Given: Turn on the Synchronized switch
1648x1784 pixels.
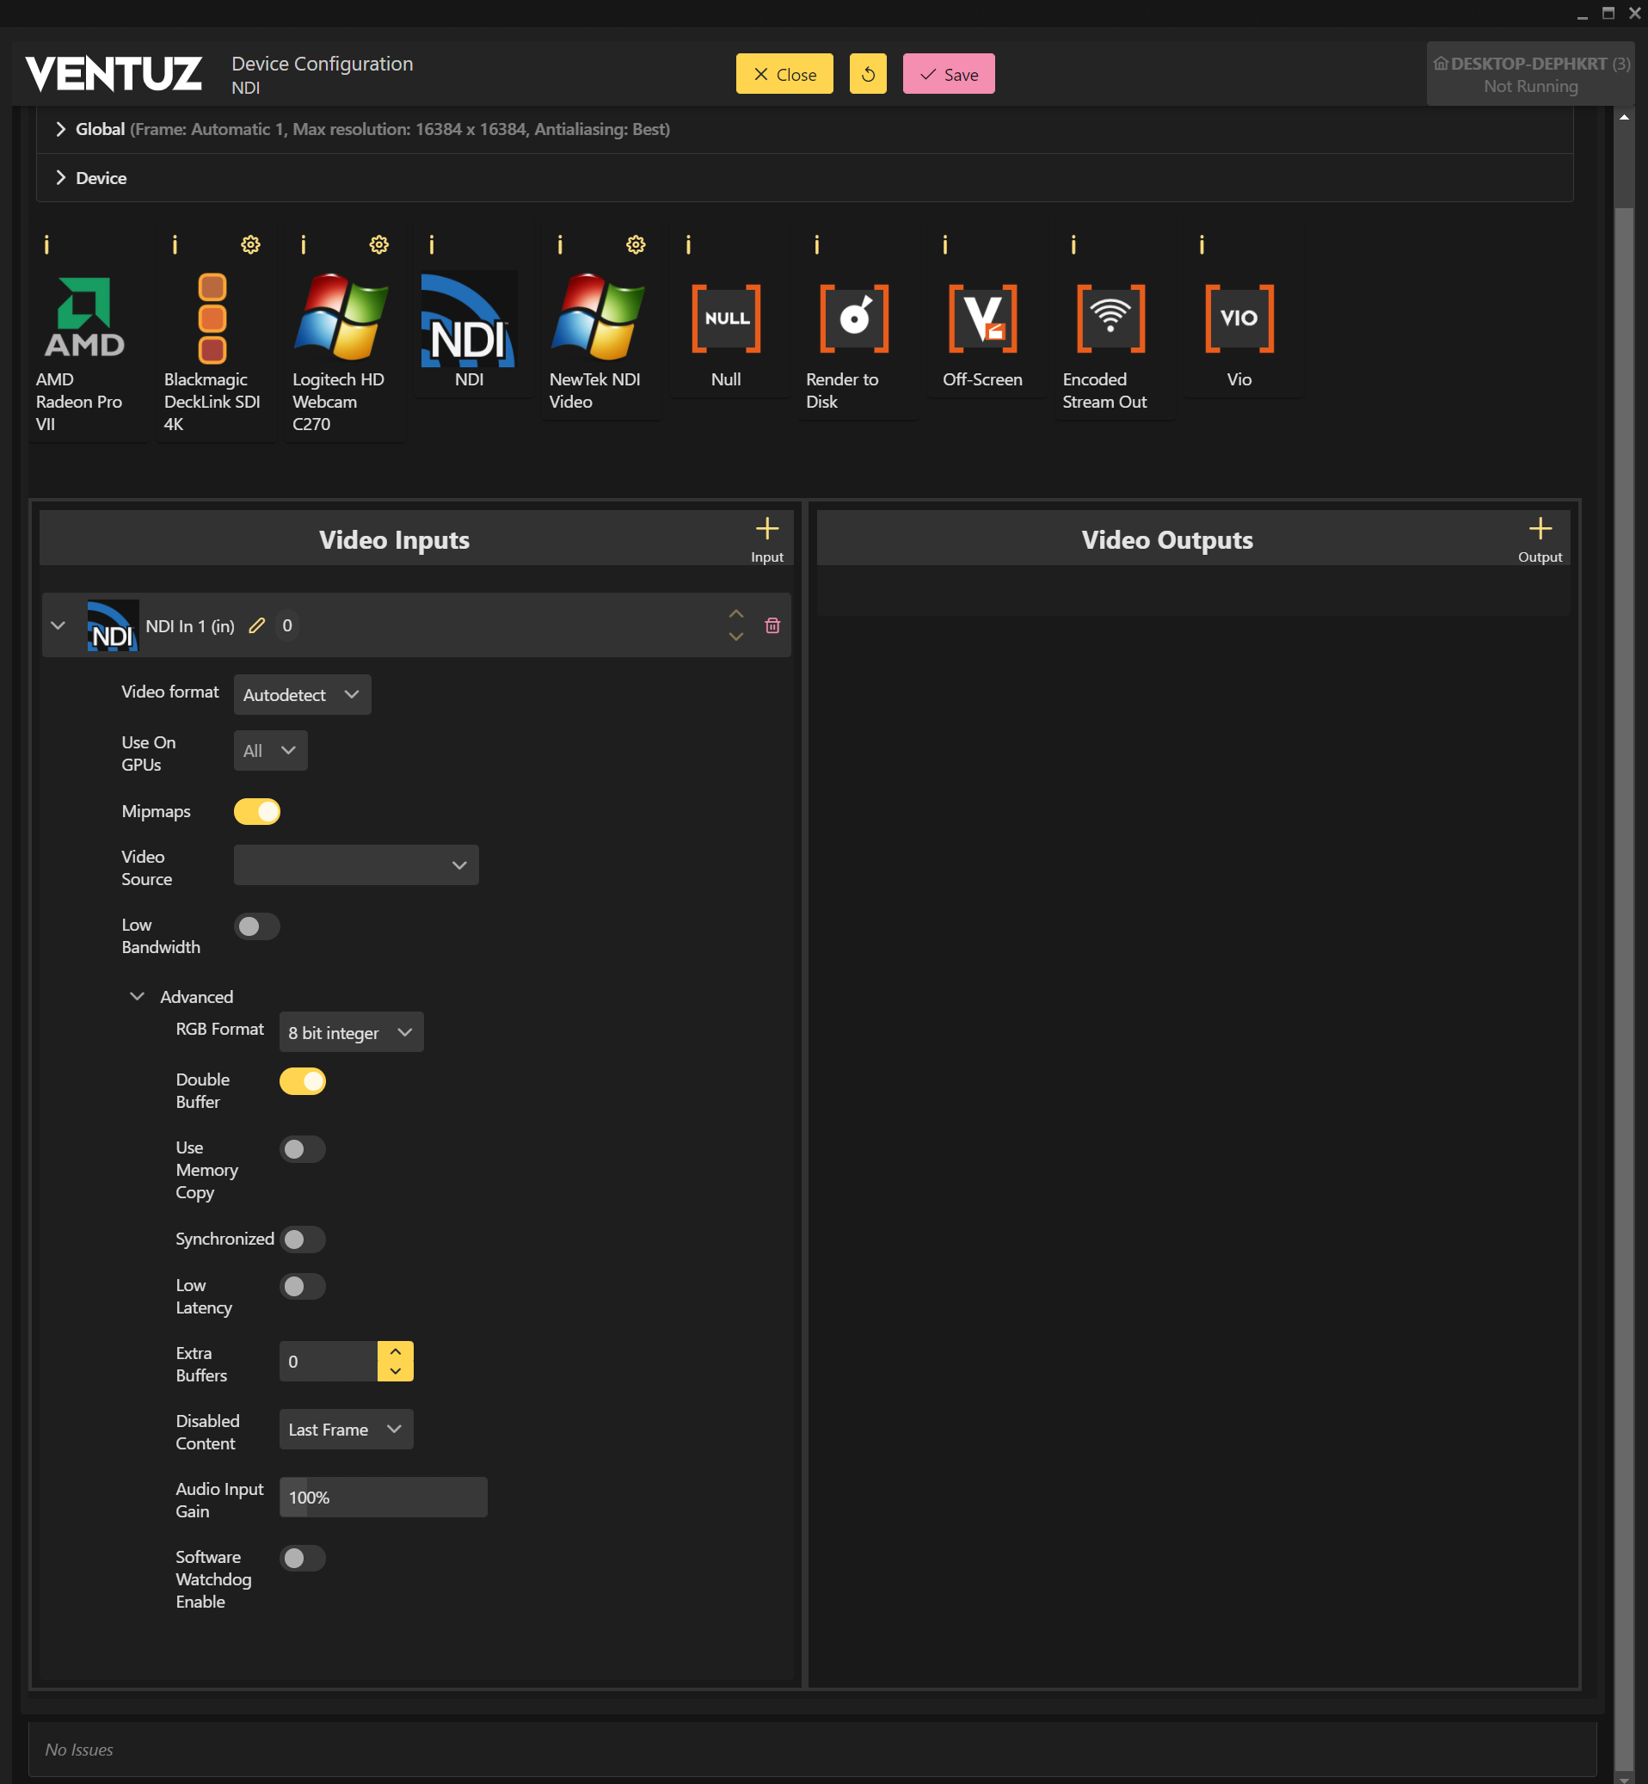Looking at the screenshot, I should [302, 1239].
